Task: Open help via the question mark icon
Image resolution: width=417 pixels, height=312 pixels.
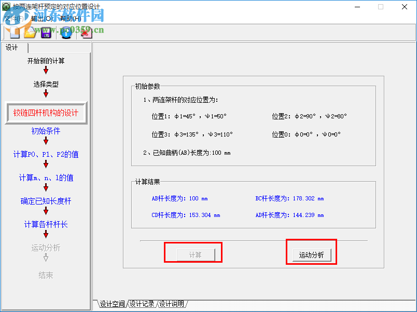Action: (67, 32)
